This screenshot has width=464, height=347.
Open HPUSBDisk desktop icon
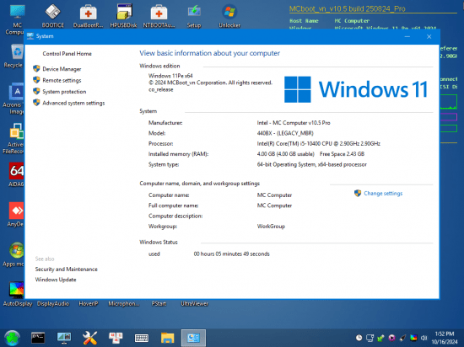click(124, 16)
